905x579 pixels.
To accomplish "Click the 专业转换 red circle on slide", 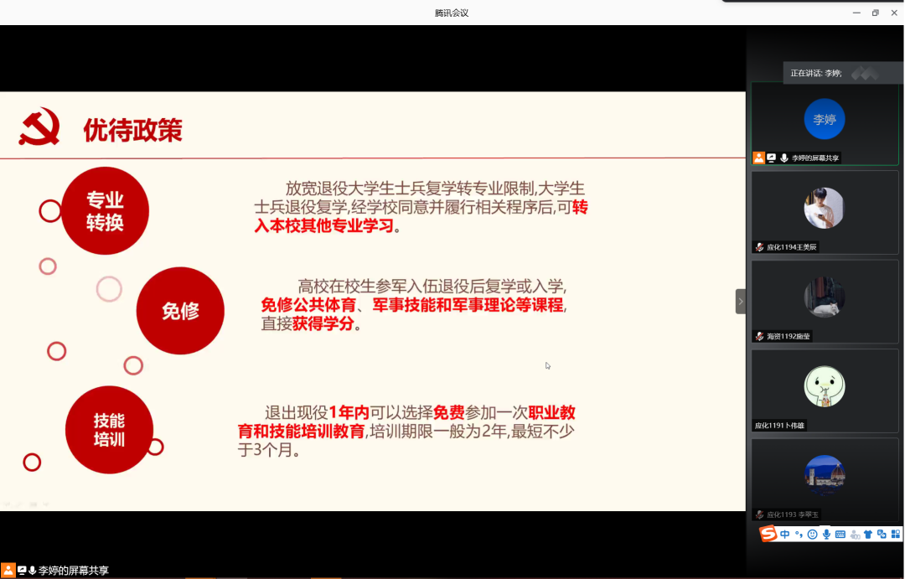I will (x=106, y=210).
